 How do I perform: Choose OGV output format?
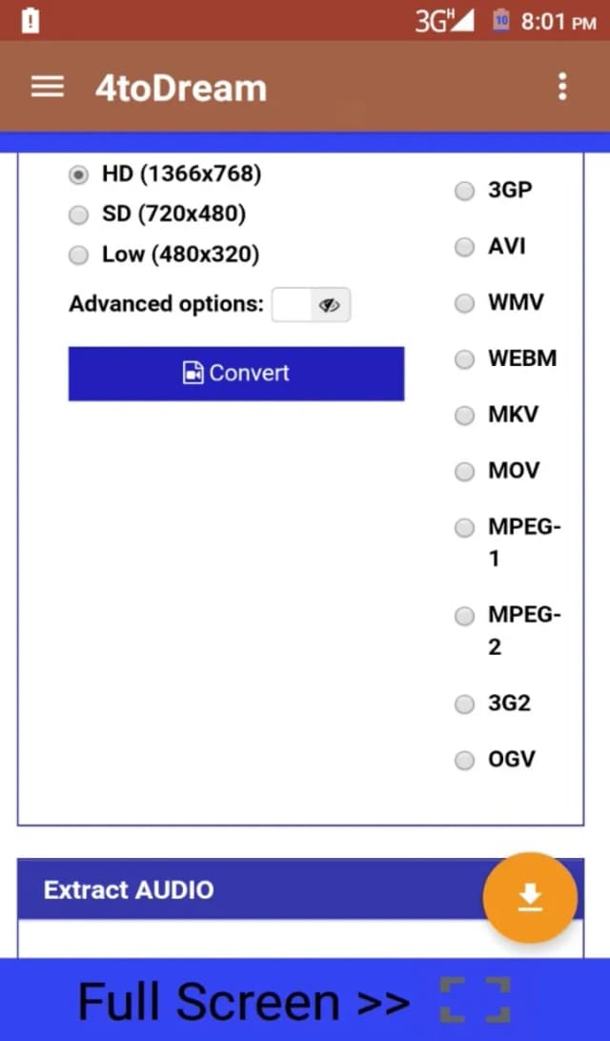click(x=464, y=760)
